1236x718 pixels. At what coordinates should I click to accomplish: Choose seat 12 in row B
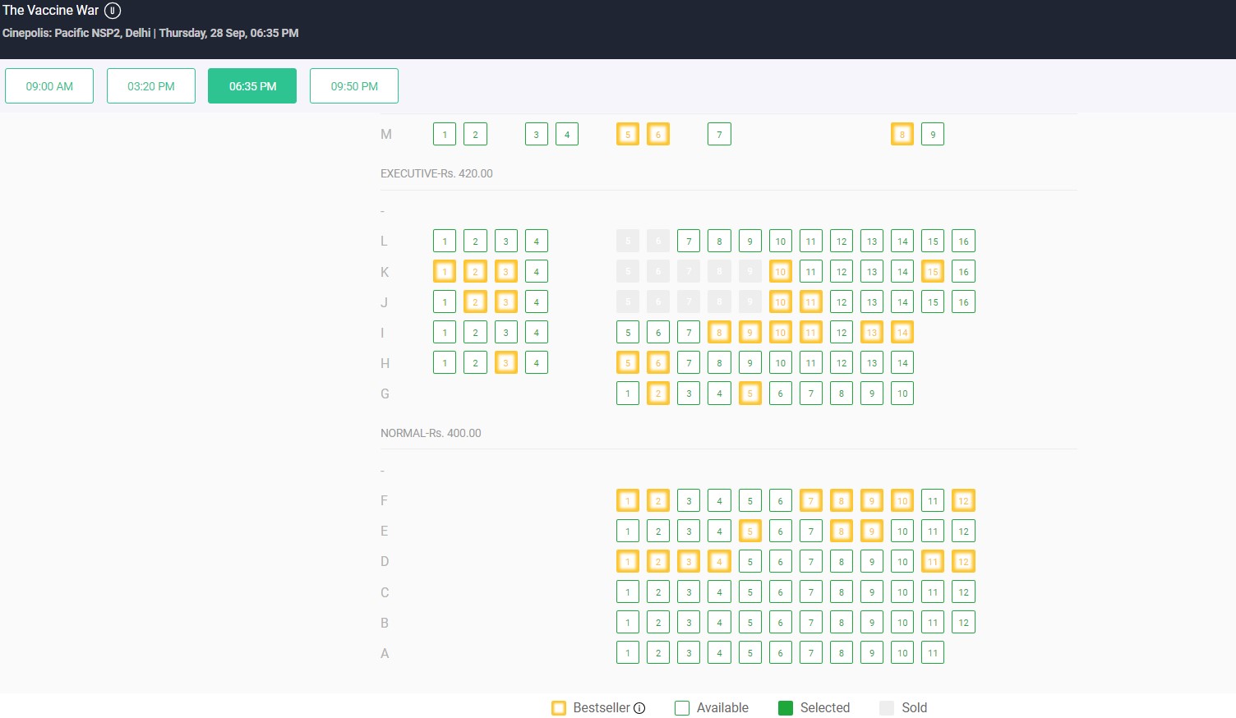(x=963, y=623)
